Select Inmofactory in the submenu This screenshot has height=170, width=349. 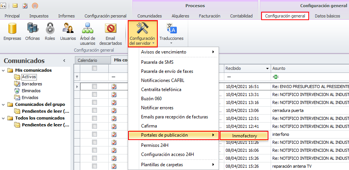(244, 136)
